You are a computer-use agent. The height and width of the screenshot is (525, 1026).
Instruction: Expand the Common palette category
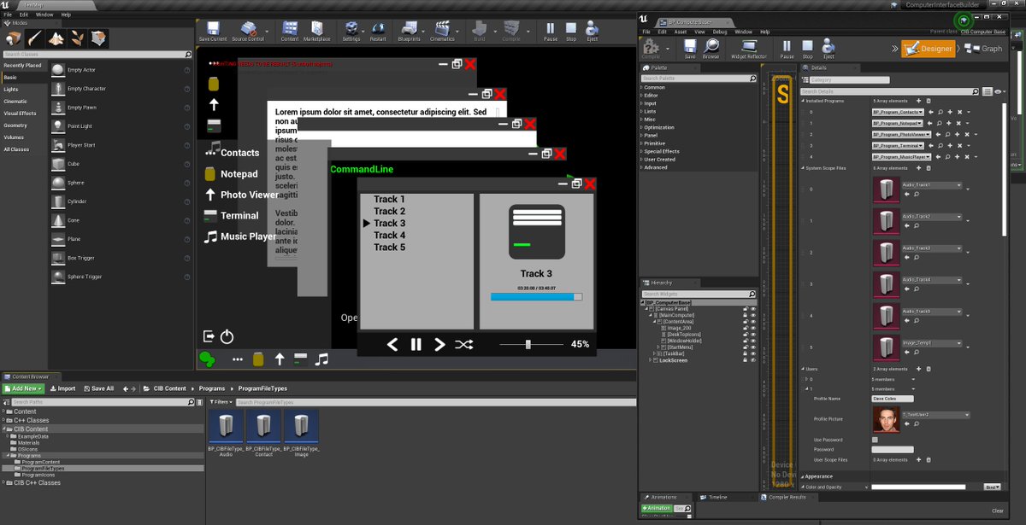[x=642, y=87]
